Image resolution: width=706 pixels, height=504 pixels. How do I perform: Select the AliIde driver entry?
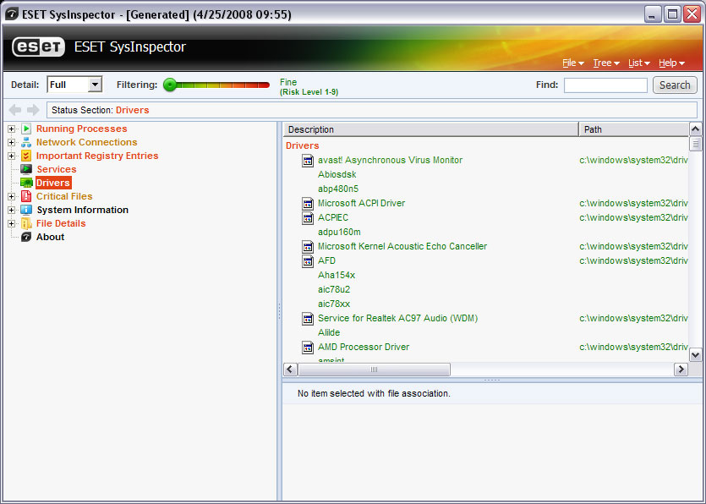click(329, 333)
